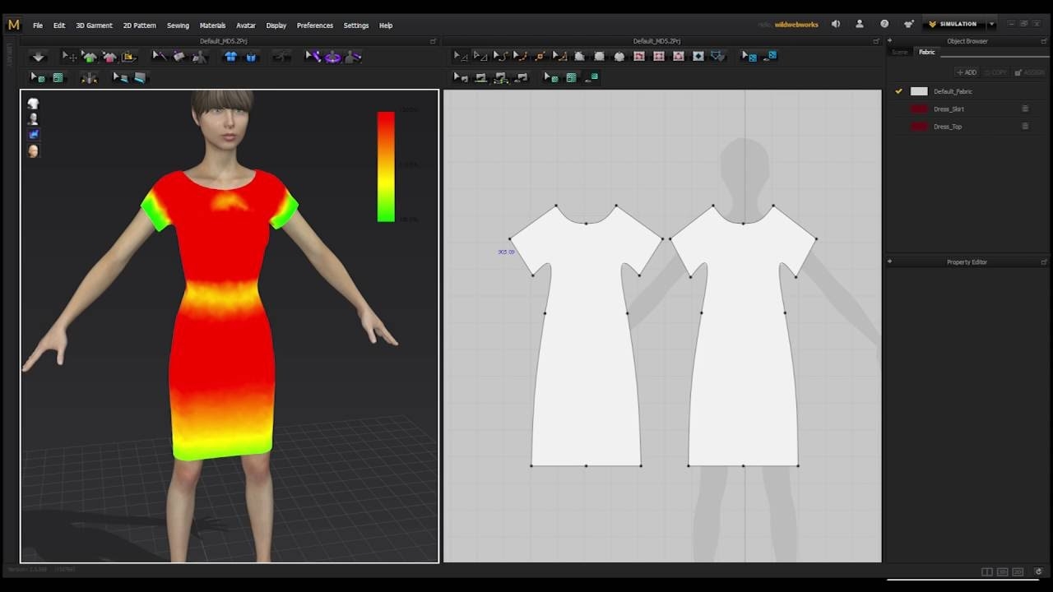
Task: Click the COPY fabric button
Action: click(995, 72)
